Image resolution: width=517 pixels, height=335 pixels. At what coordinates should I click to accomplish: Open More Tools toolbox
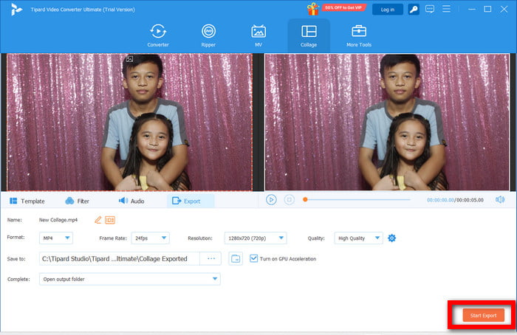click(359, 34)
